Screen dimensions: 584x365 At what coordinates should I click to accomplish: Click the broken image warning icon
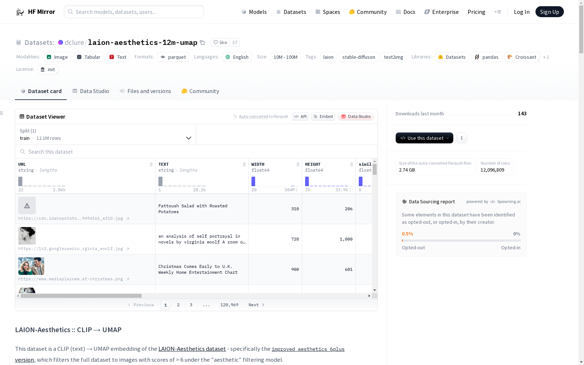[27, 205]
